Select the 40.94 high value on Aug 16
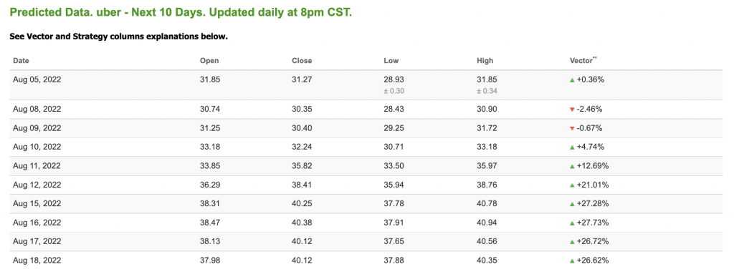Viewport: 734px width, 272px height. click(485, 223)
